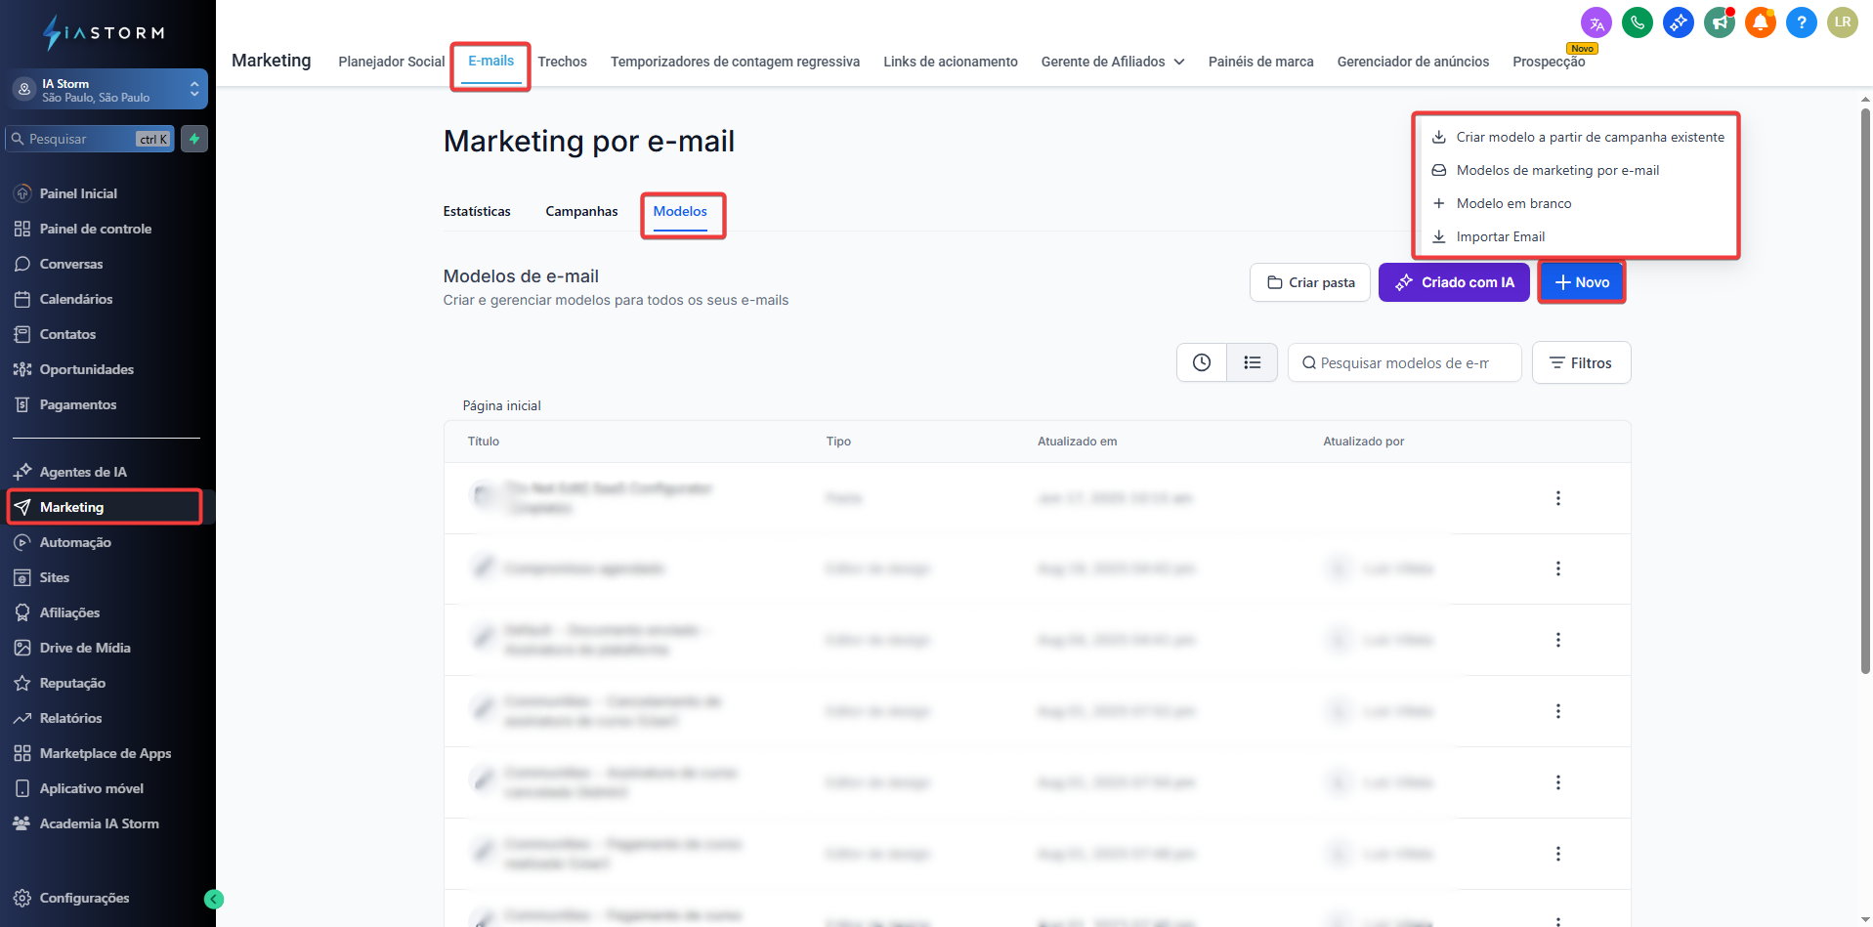Click the megaphone announcements icon

[1719, 22]
